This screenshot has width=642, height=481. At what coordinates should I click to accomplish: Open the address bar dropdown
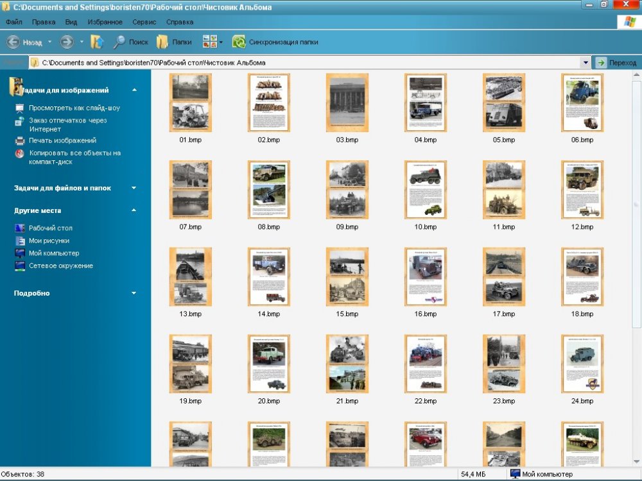coord(585,63)
